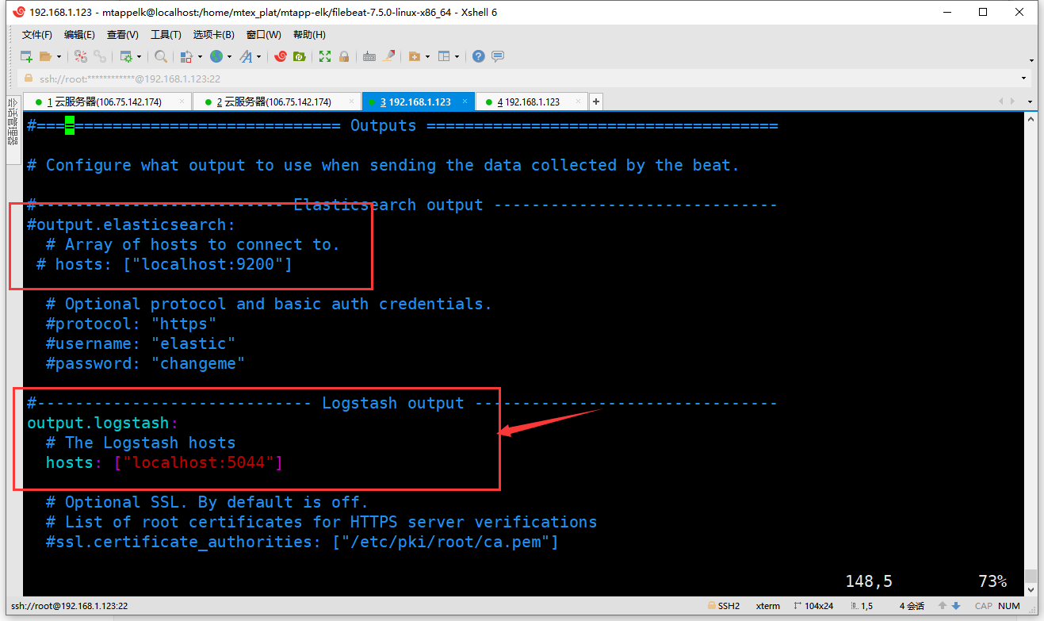1044x621 pixels.
Task: Open the 选项卡(B) menu
Action: (x=214, y=35)
